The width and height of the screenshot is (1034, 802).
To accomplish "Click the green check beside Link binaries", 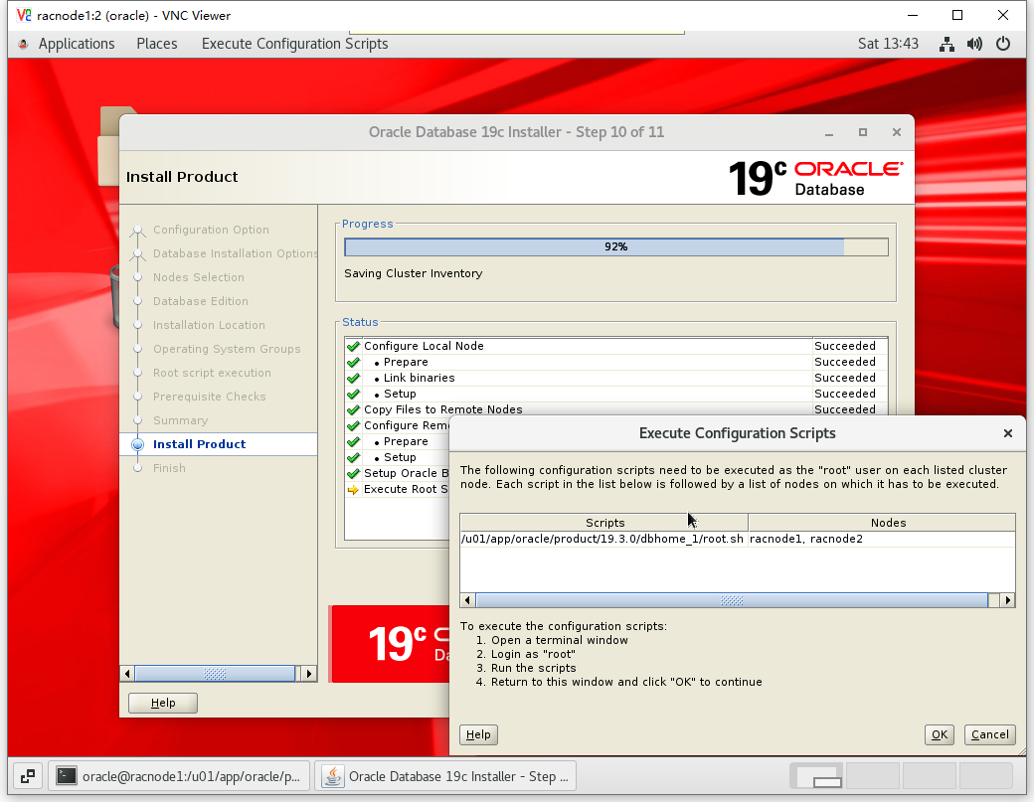I will pyautogui.click(x=353, y=378).
